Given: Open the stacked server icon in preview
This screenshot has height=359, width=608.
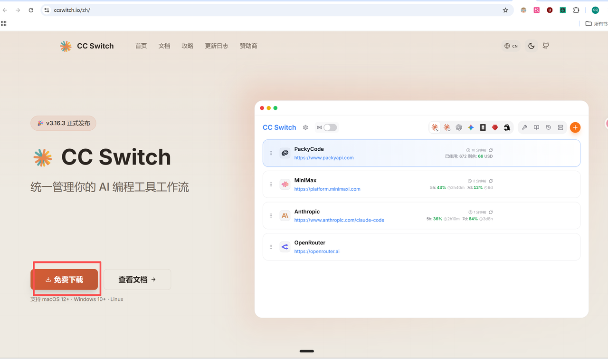Looking at the screenshot, I should click(x=560, y=127).
